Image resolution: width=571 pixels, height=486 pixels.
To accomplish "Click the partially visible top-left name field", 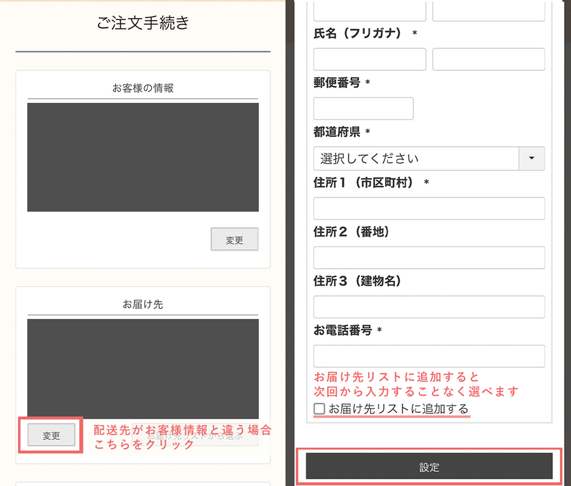I will (x=369, y=11).
